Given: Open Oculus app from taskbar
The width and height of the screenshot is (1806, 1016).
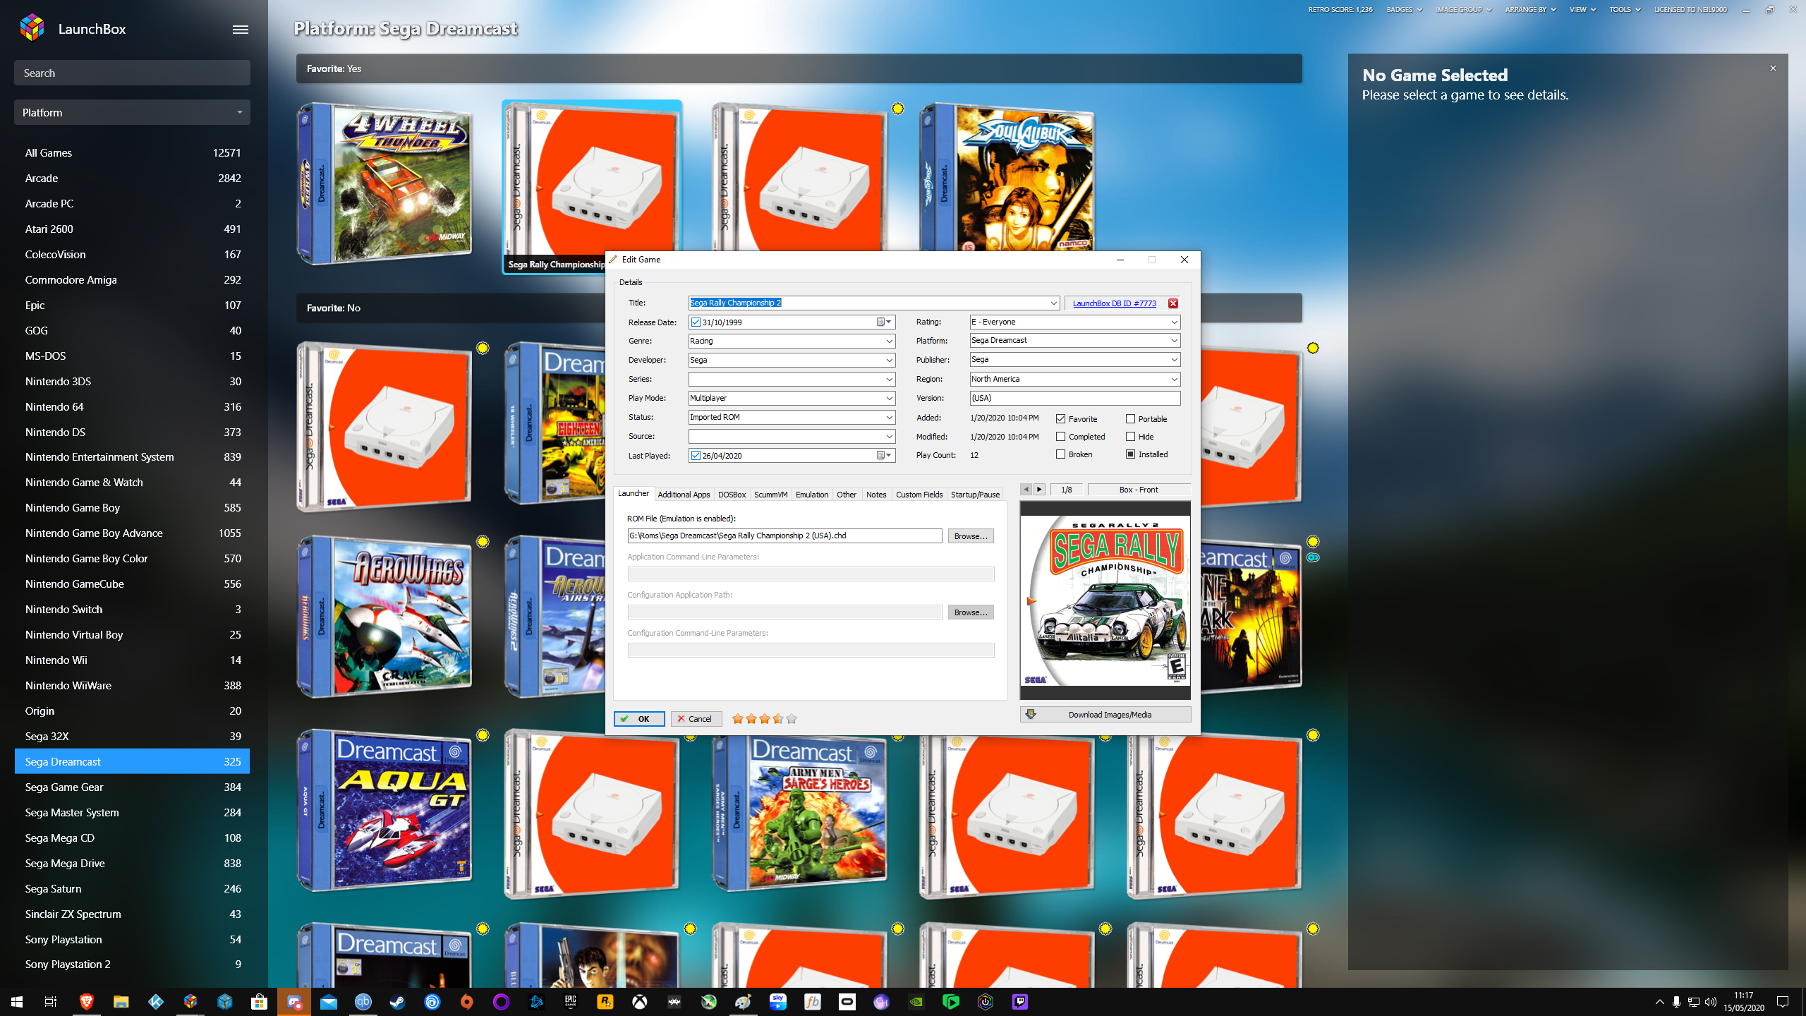Looking at the screenshot, I should pyautogui.click(x=847, y=1002).
